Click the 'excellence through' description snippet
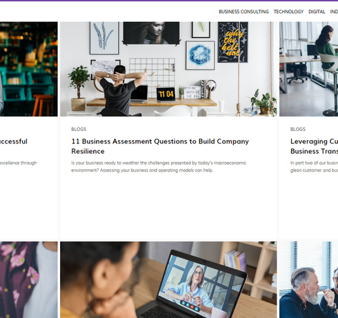 pos(18,163)
